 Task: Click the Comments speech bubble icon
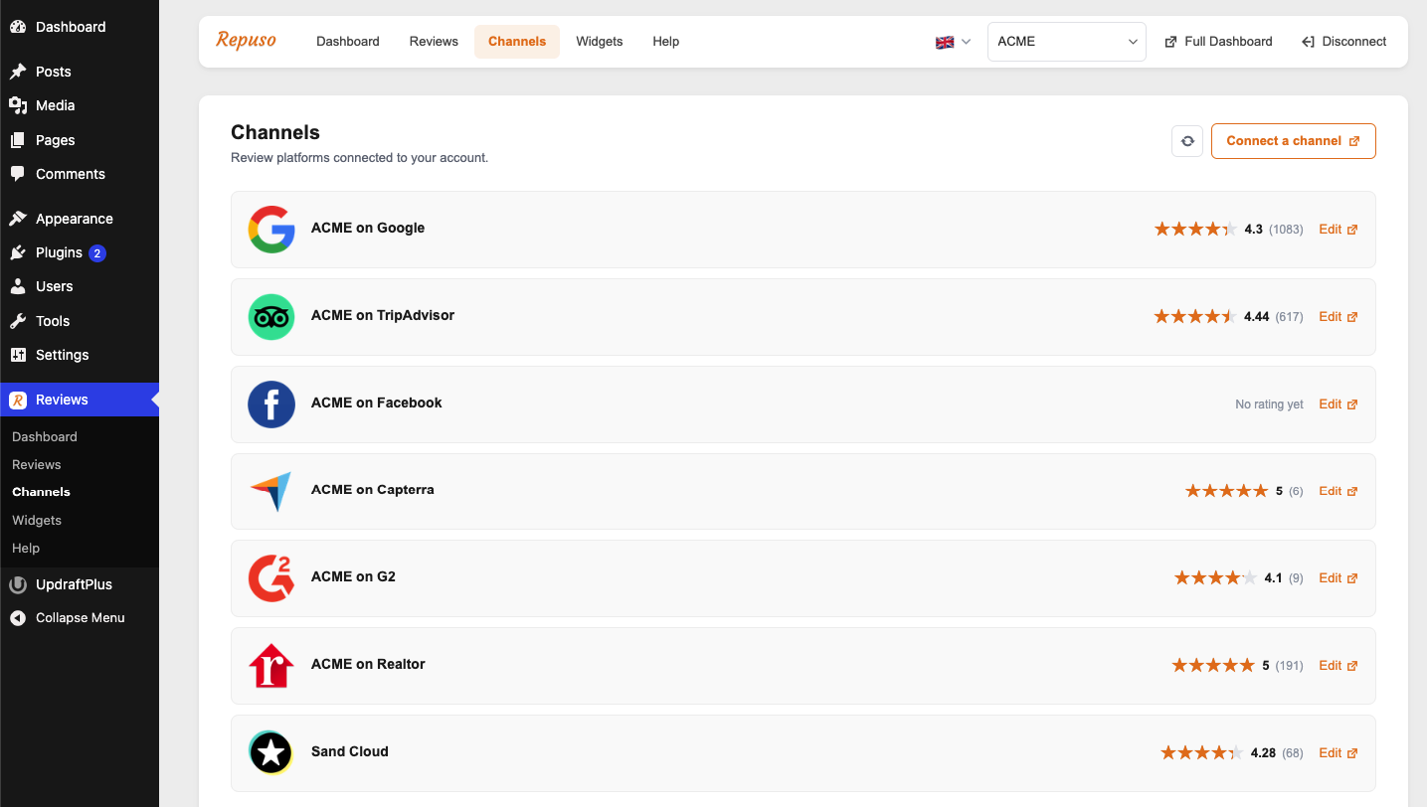pos(18,174)
